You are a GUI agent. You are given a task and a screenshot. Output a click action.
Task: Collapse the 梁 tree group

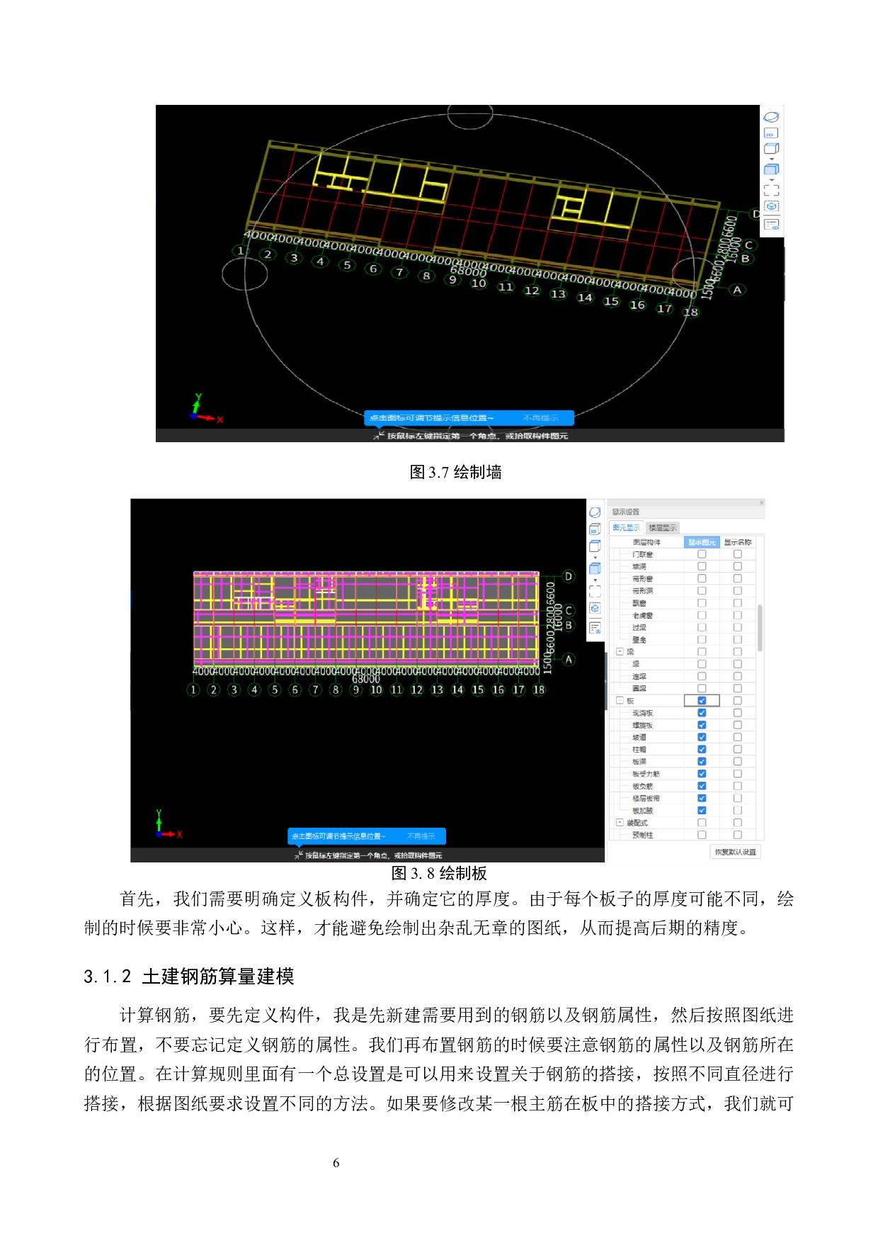coord(620,651)
